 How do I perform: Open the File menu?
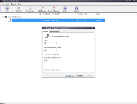[3, 4]
